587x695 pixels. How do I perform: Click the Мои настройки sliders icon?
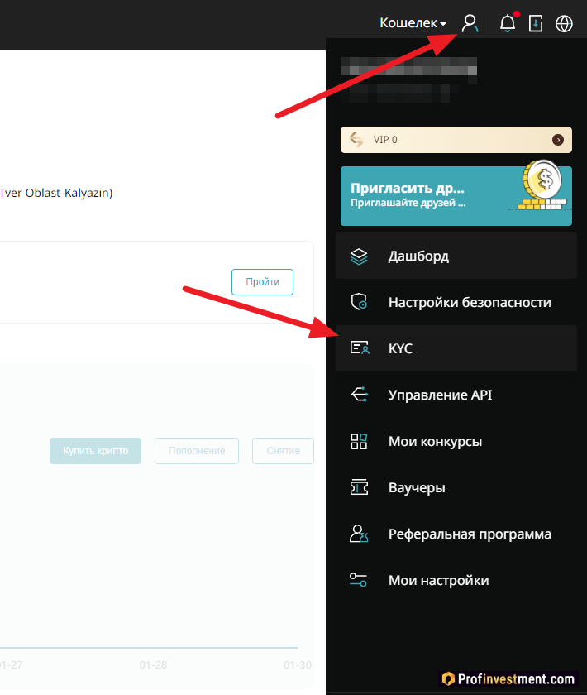click(x=358, y=580)
